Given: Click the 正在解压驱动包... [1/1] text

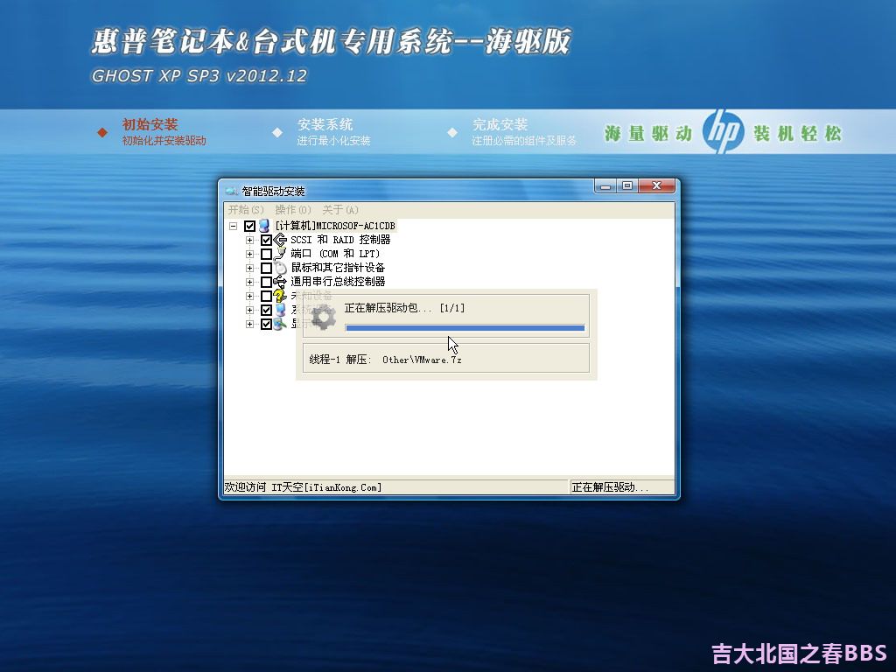Looking at the screenshot, I should (x=404, y=308).
